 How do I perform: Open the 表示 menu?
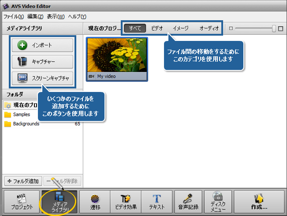pyautogui.click(x=56, y=17)
